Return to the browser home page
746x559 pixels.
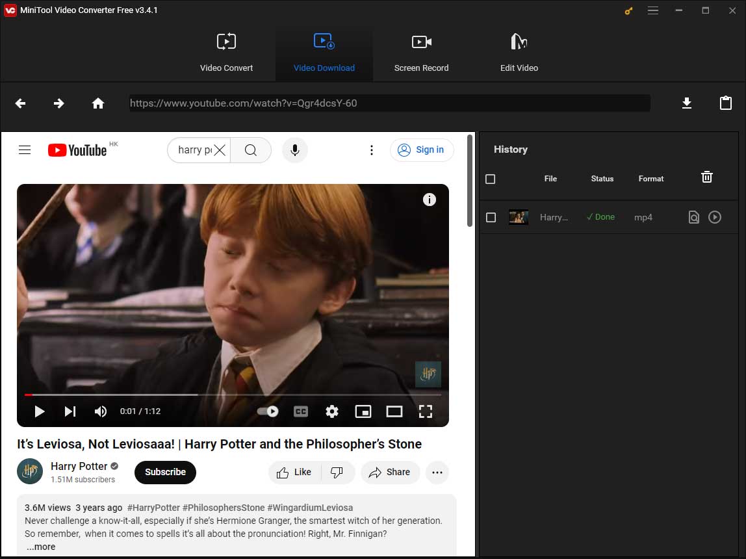98,103
